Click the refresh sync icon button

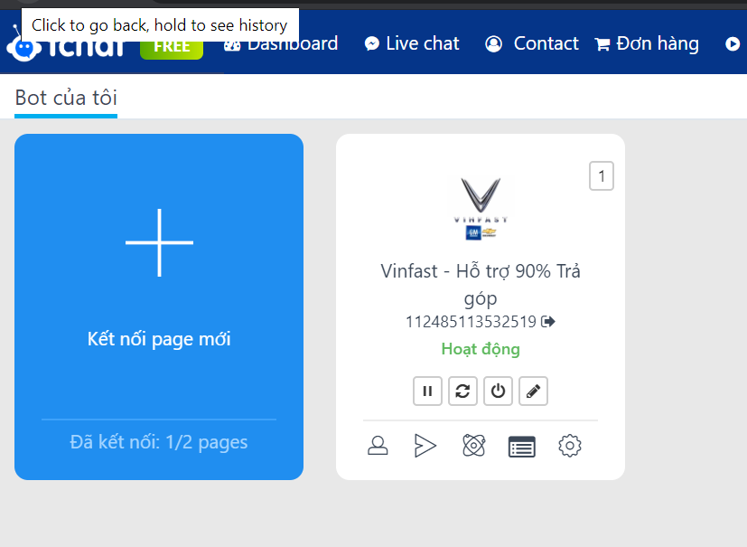[462, 391]
